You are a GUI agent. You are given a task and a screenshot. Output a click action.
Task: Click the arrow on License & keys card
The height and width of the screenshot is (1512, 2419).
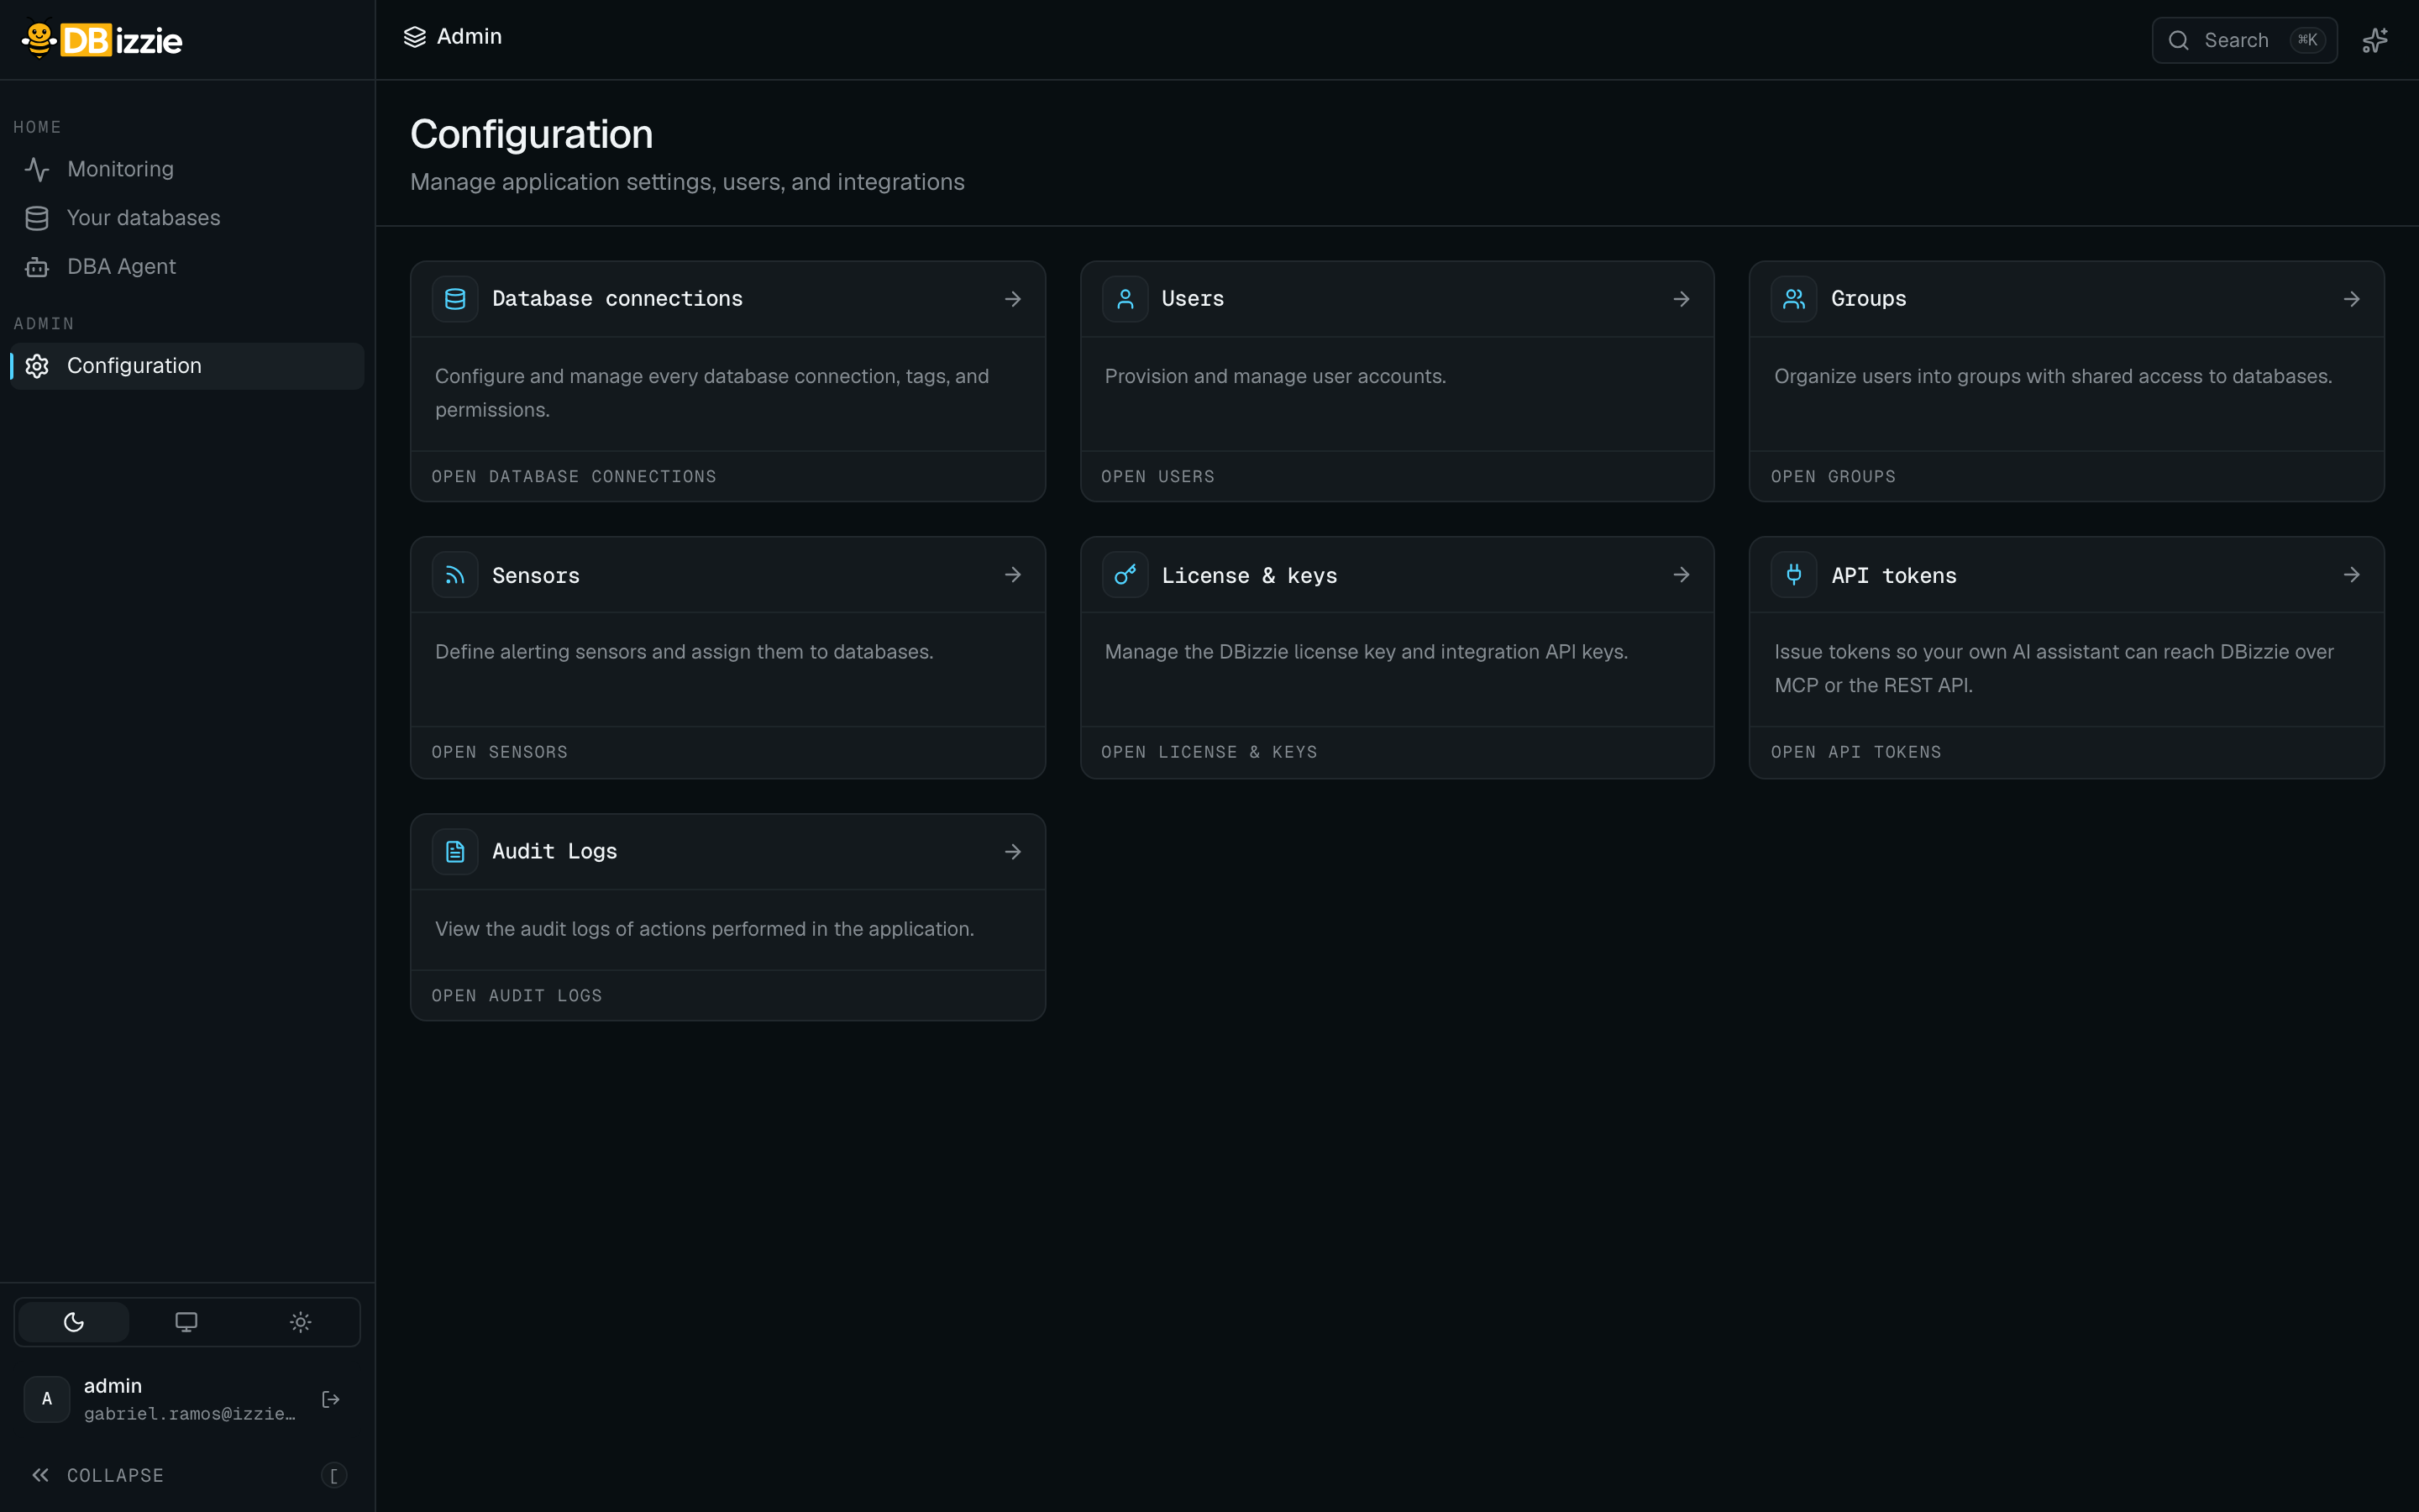[x=1682, y=575]
